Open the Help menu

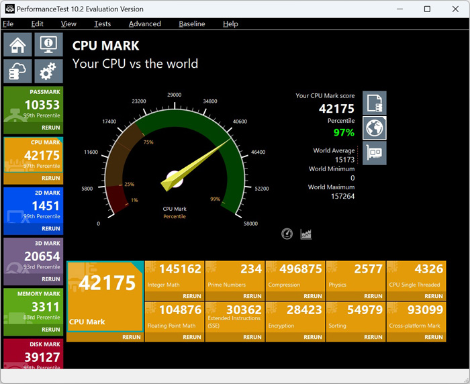coord(230,23)
